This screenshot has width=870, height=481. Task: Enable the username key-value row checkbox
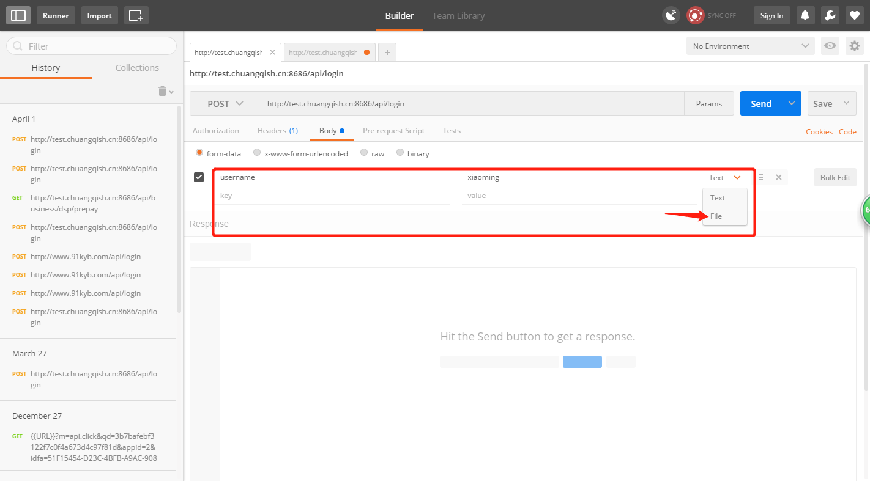click(199, 177)
